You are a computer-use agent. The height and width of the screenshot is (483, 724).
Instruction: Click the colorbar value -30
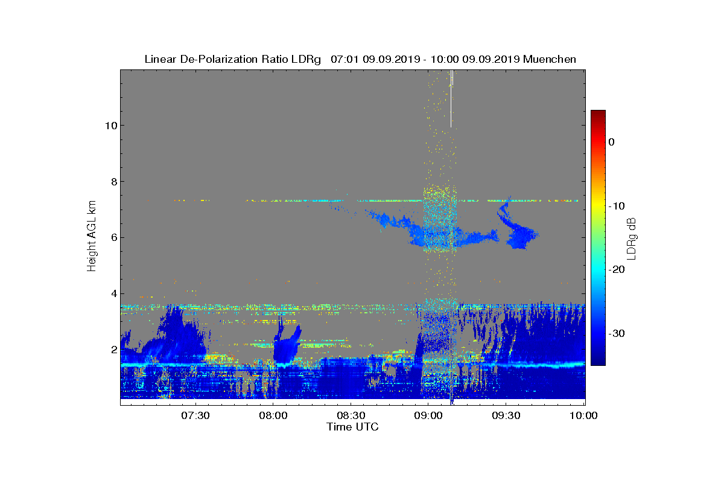click(617, 334)
